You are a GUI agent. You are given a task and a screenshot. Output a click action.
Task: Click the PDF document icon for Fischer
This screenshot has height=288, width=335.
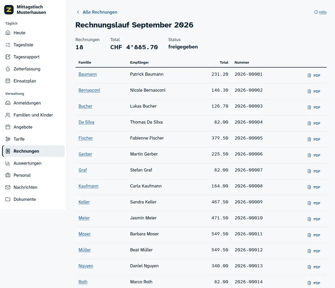[309, 139]
